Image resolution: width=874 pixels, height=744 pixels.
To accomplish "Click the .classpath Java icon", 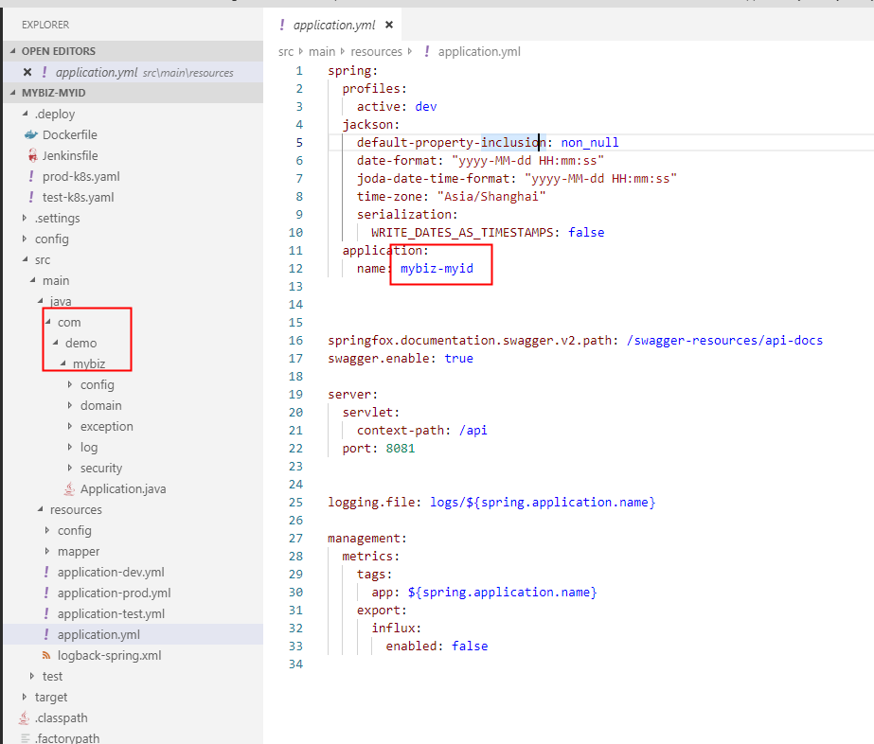I will tap(24, 717).
